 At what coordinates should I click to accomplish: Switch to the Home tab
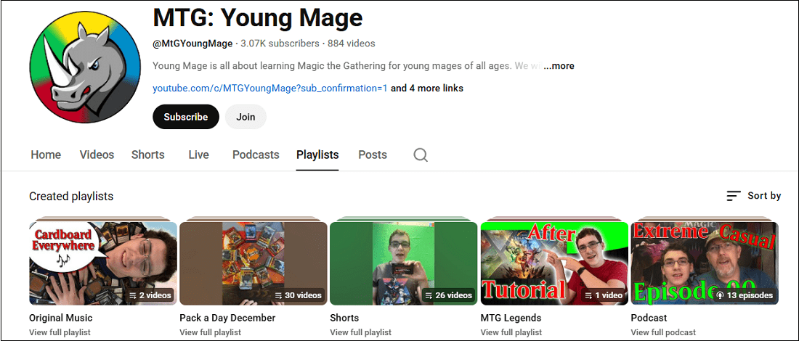coord(46,155)
